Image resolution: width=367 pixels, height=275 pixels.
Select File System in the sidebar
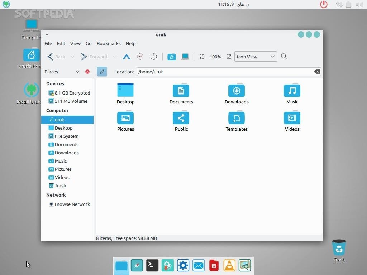pos(66,136)
